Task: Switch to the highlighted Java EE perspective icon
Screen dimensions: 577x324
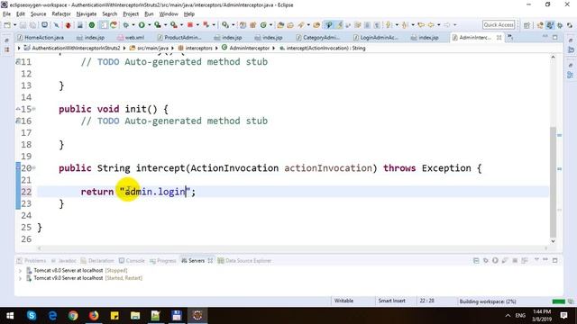Action: (x=550, y=25)
